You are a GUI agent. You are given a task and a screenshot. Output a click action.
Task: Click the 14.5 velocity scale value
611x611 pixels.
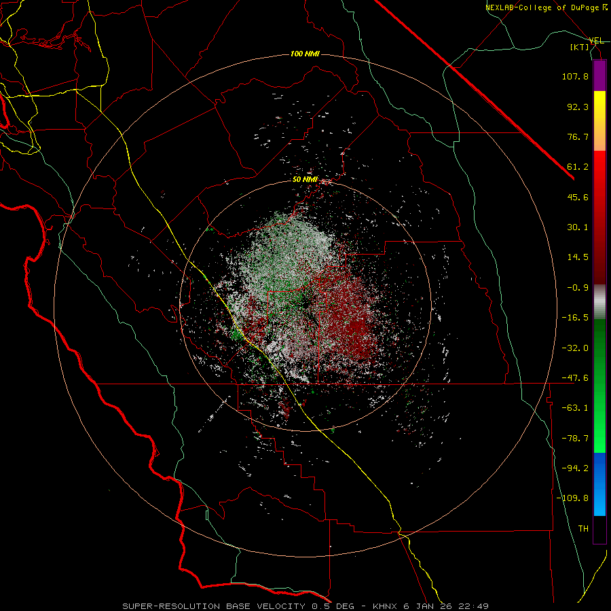(x=578, y=257)
